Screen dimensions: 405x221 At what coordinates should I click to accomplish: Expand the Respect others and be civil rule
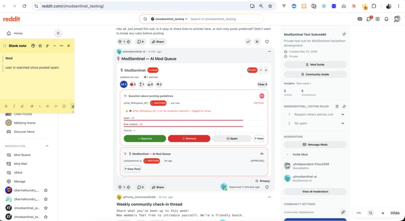coord(343,115)
